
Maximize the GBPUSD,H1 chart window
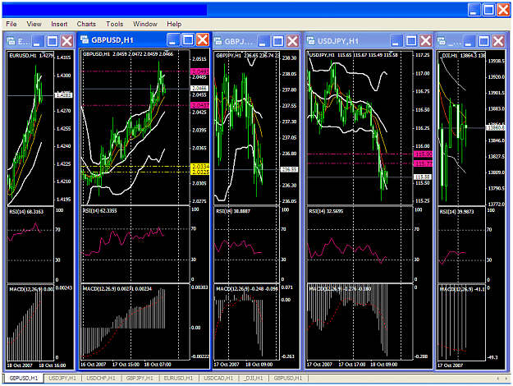point(188,40)
